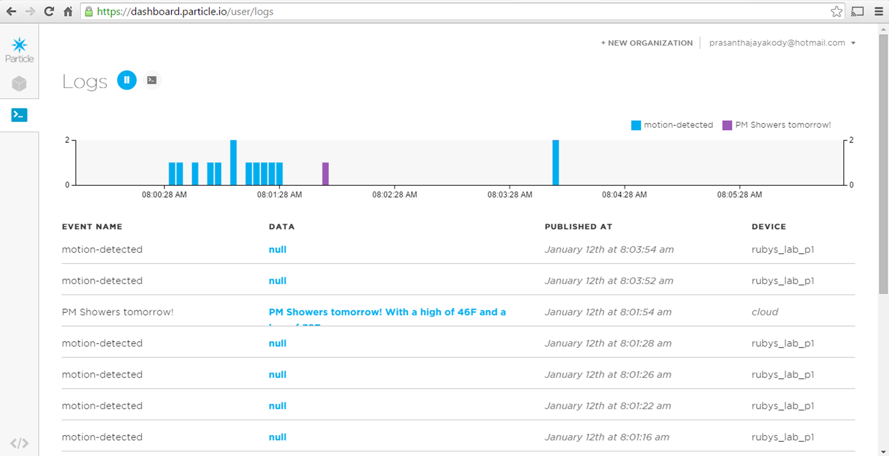The image size is (889, 456).
Task: Open the code brackets icon at sidebar bottom
Action: coord(19,443)
